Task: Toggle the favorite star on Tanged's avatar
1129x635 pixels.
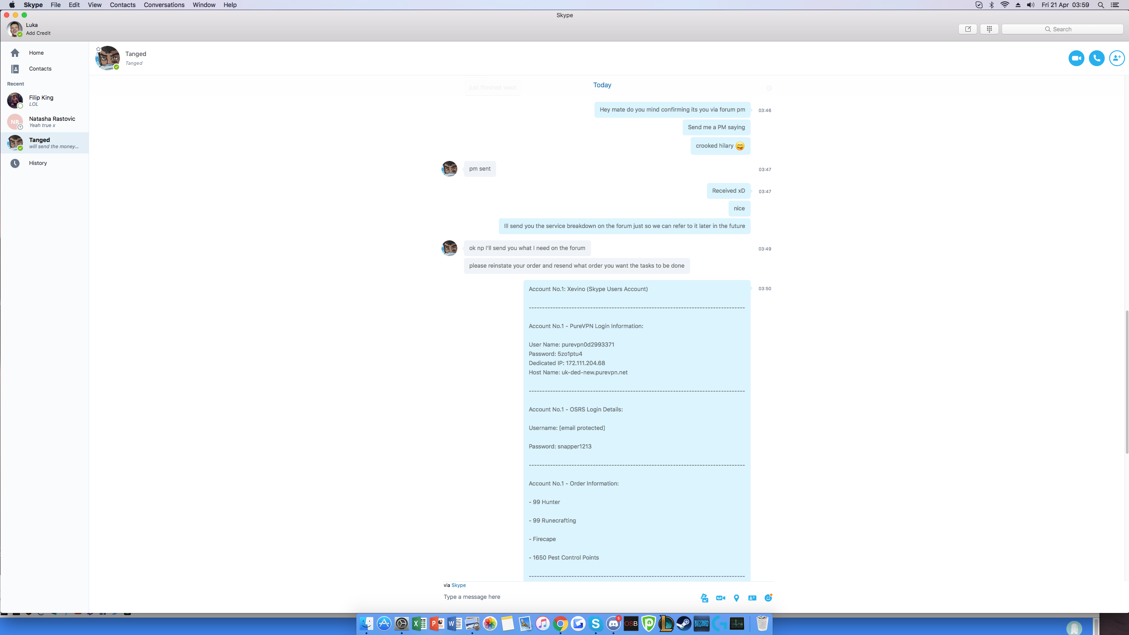Action: click(x=98, y=49)
